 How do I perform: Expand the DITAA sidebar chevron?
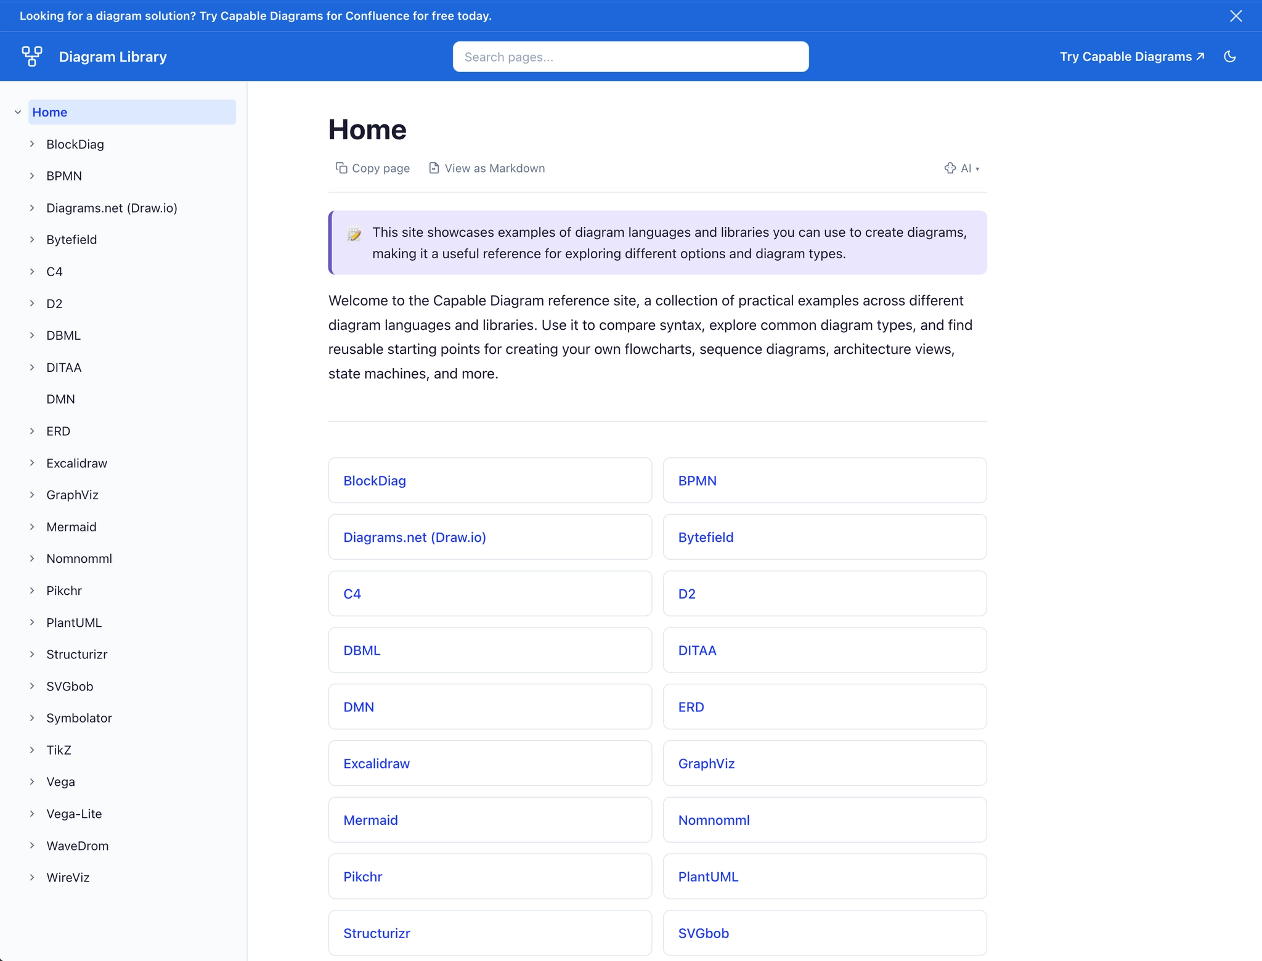(32, 367)
